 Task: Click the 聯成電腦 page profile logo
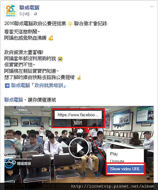pos(10,11)
